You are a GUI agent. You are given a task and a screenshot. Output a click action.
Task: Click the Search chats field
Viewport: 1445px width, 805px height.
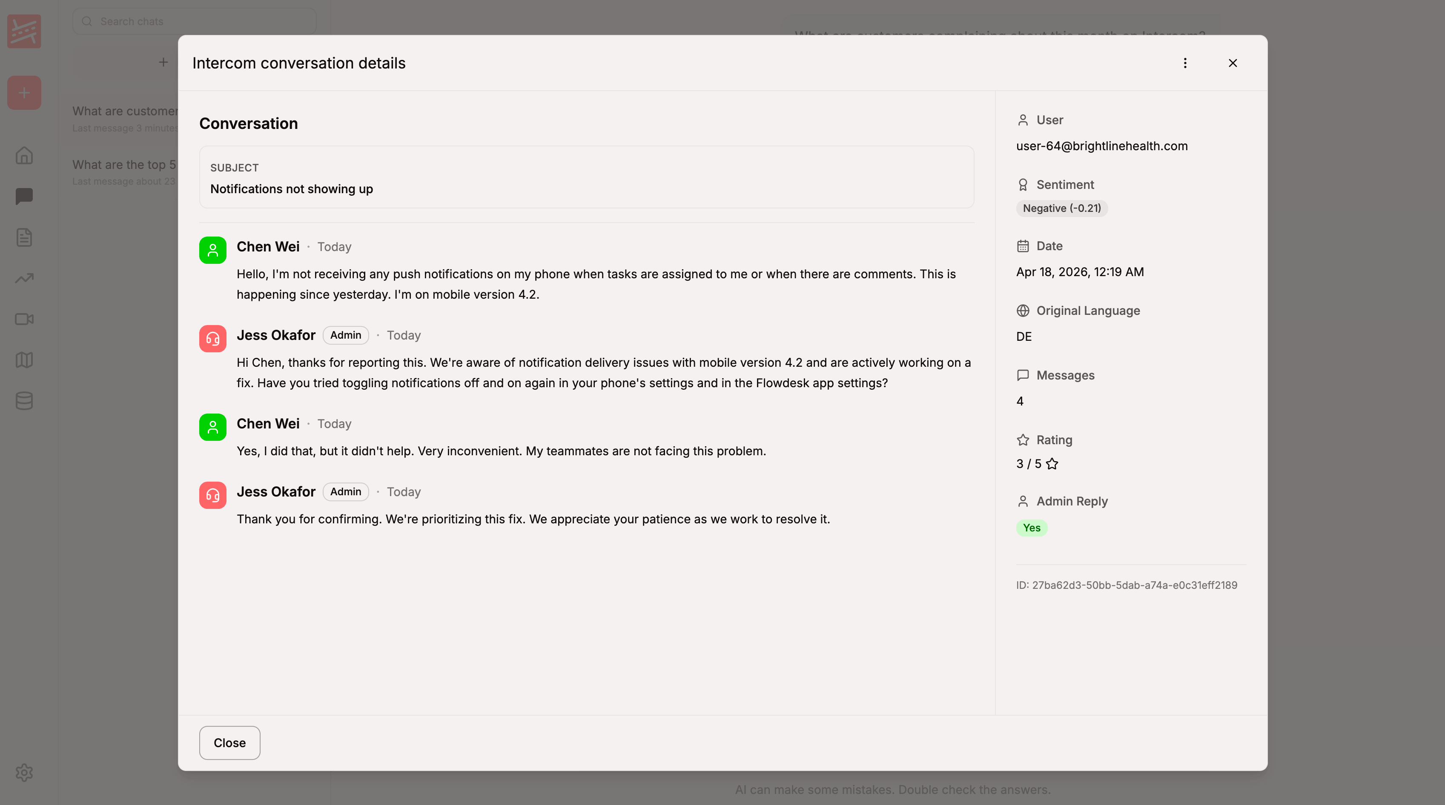194,21
